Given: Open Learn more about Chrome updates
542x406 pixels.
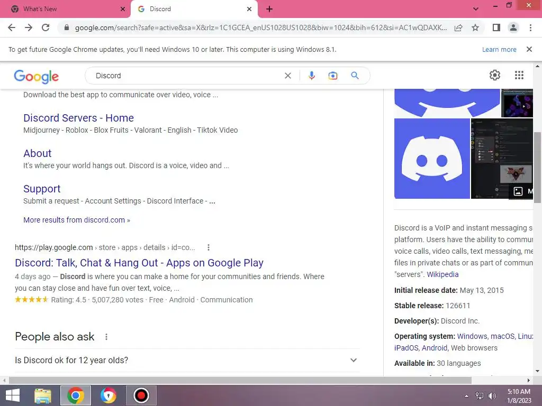Looking at the screenshot, I should click(499, 49).
